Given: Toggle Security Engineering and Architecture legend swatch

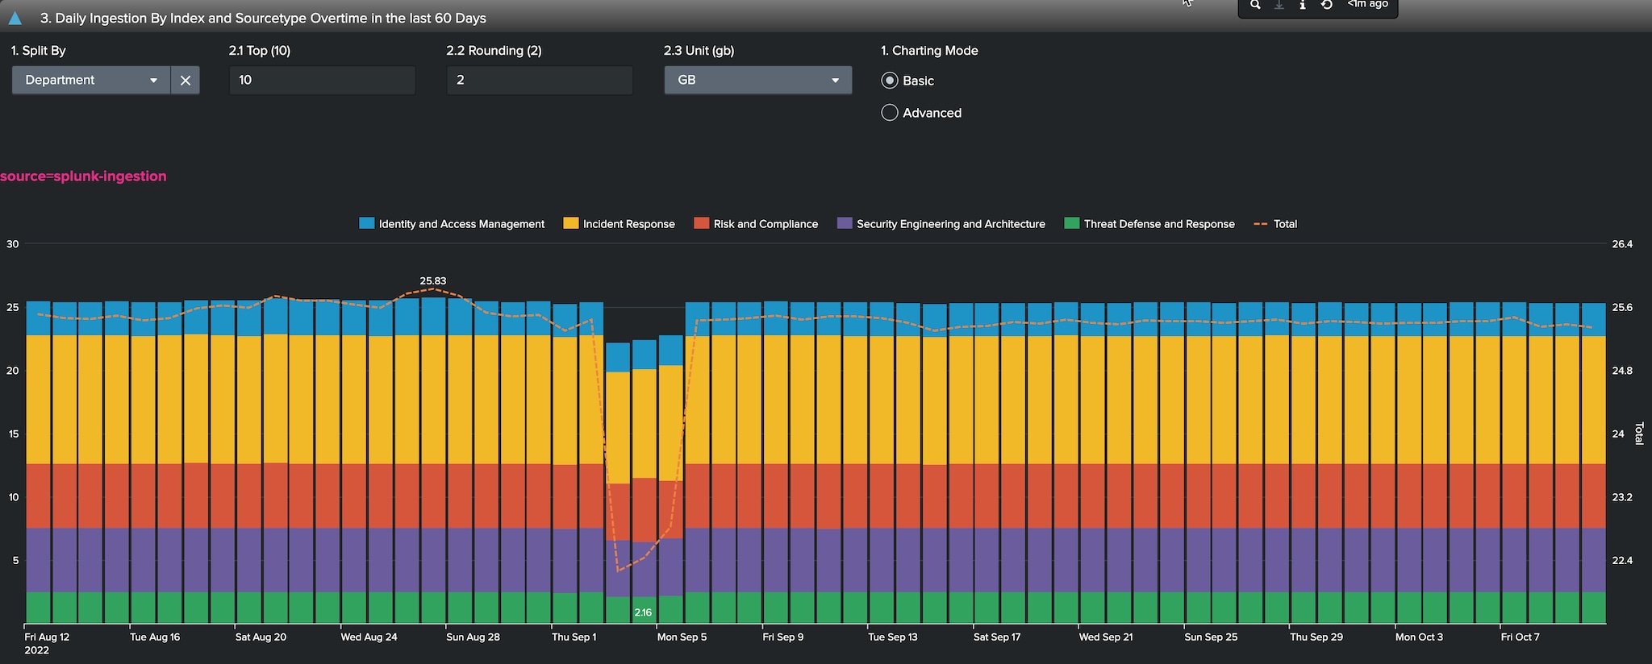Looking at the screenshot, I should pos(845,223).
